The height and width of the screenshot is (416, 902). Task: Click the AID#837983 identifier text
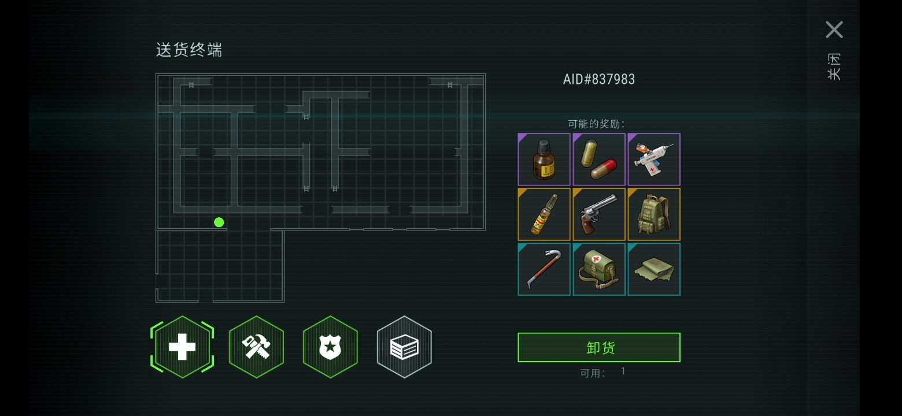pyautogui.click(x=599, y=79)
